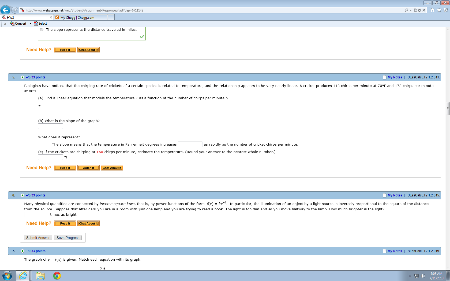Image resolution: width=450 pixels, height=281 pixels.
Task: Click the back navigation arrow
Action: pos(5,10)
